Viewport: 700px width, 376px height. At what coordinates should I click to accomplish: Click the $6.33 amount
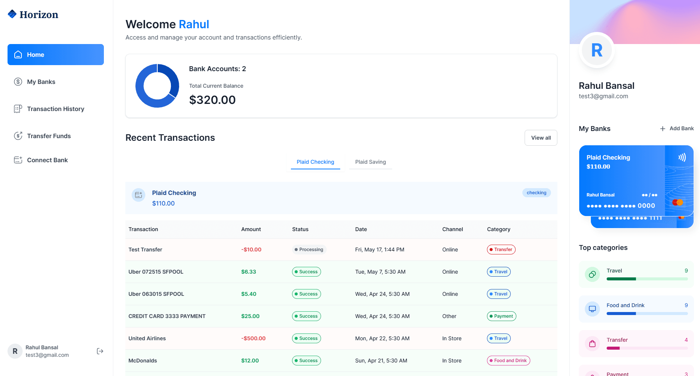248,272
